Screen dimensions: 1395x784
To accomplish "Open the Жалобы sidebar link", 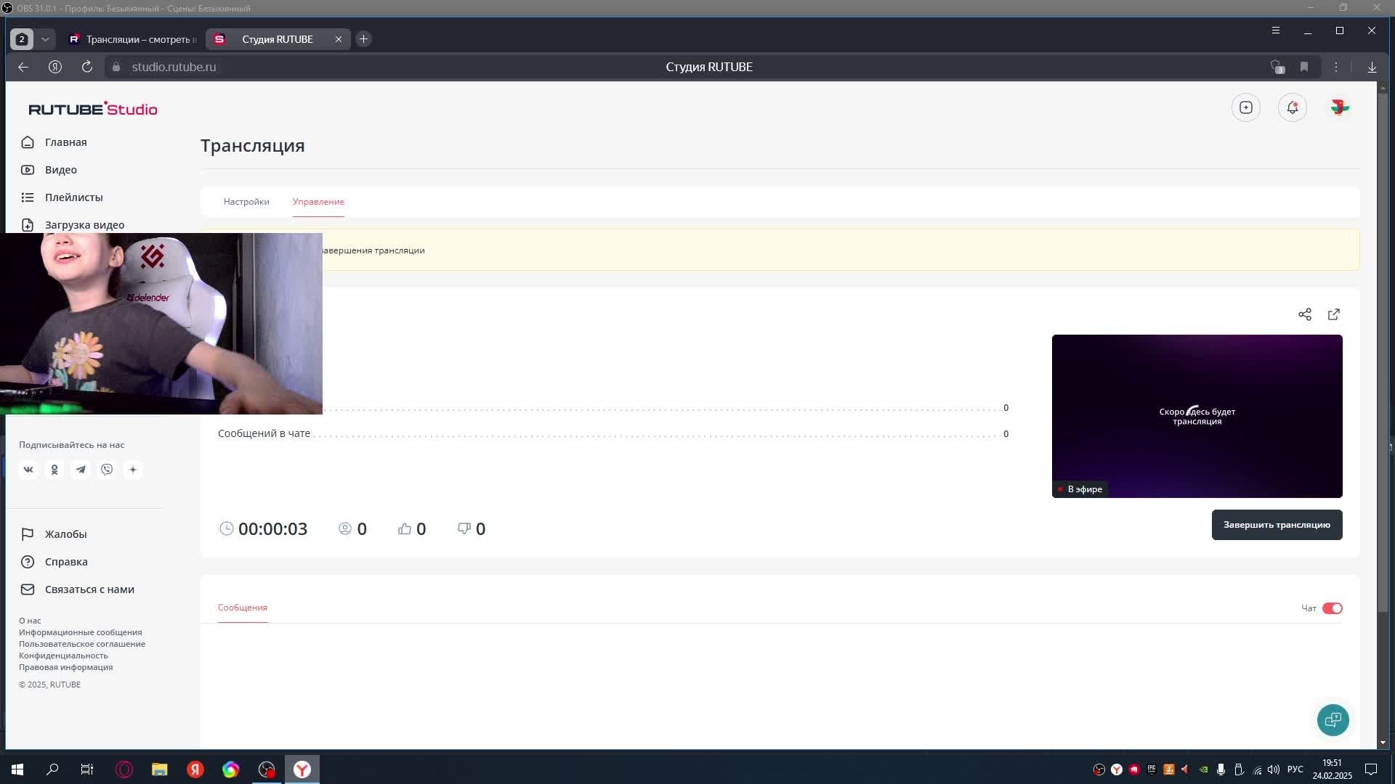I will pos(65,534).
